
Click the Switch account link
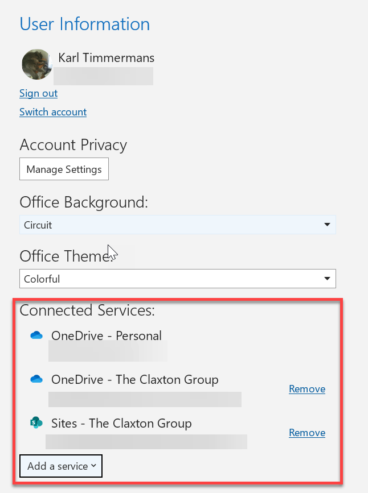tap(53, 112)
